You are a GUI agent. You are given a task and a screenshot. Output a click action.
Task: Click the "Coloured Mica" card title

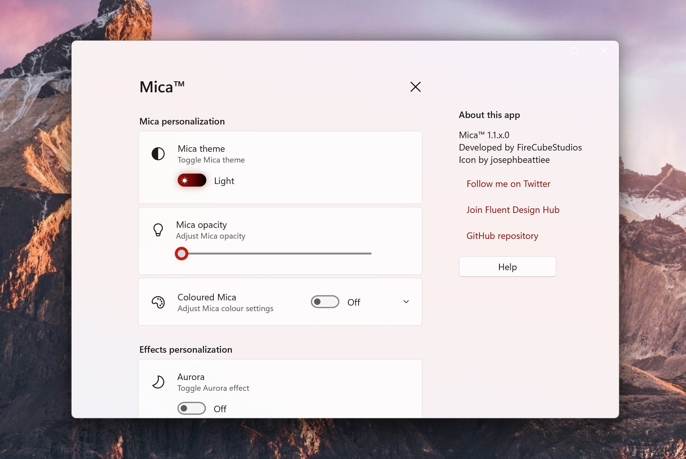click(207, 297)
